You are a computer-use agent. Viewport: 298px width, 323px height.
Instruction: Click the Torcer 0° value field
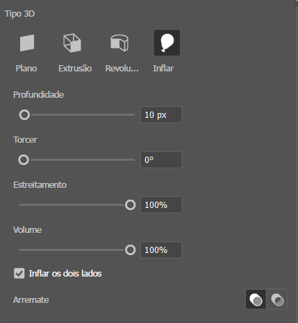[161, 160]
